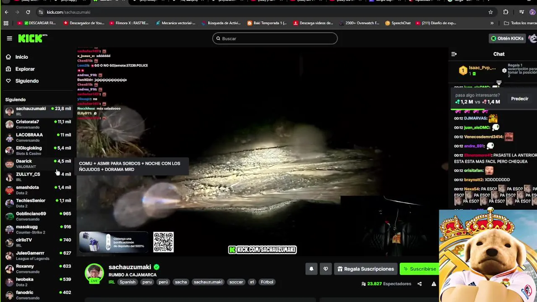The image size is (537, 302).
Task: Click the braynstt2 username in chat
Action: point(473,180)
